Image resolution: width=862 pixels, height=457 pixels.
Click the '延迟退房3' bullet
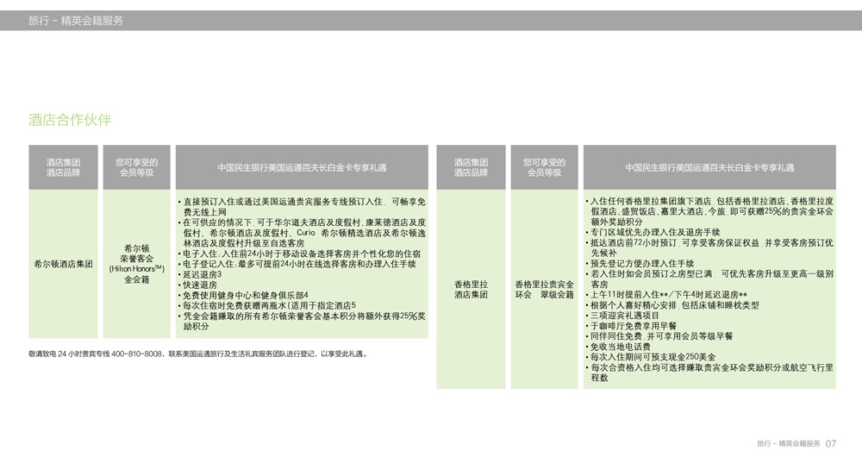coord(200,274)
